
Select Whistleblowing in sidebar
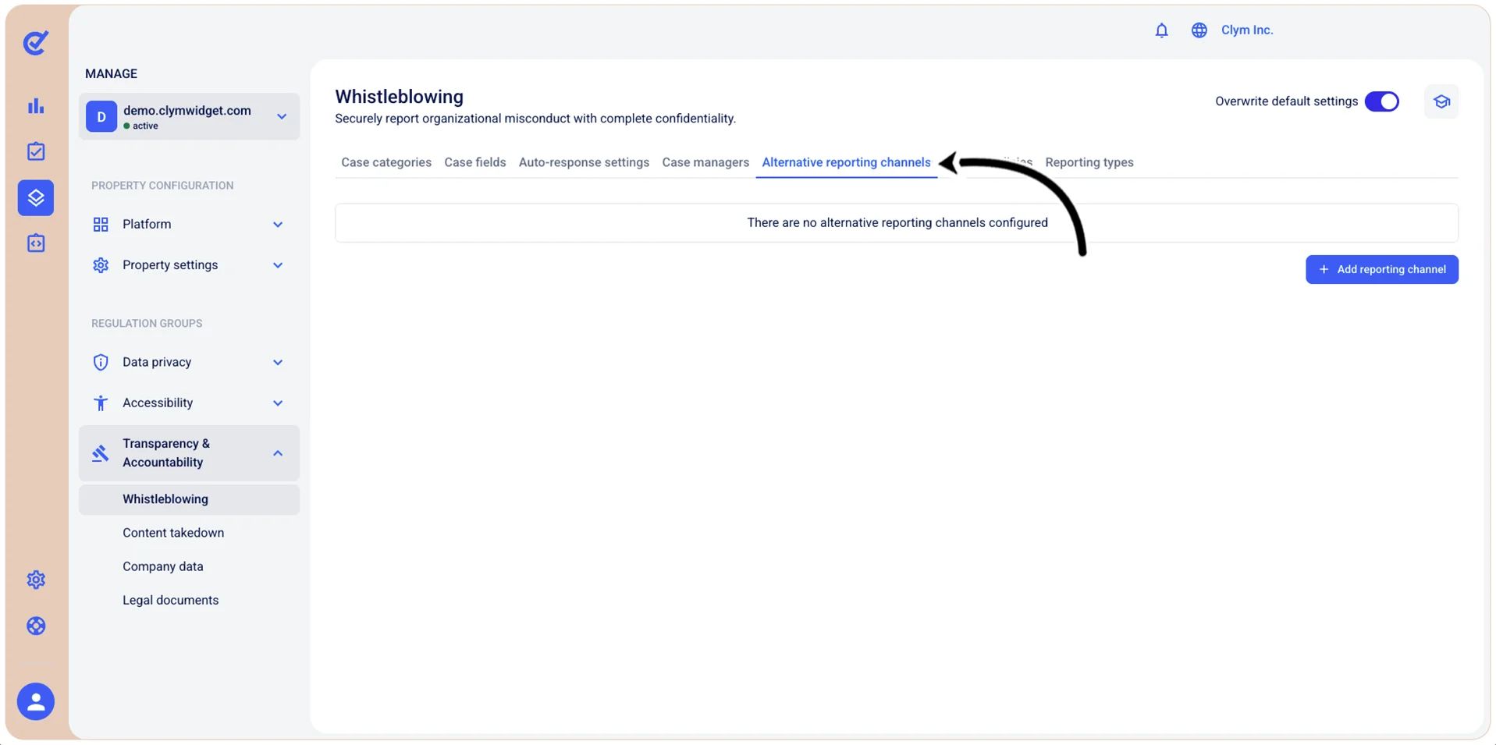click(189, 499)
